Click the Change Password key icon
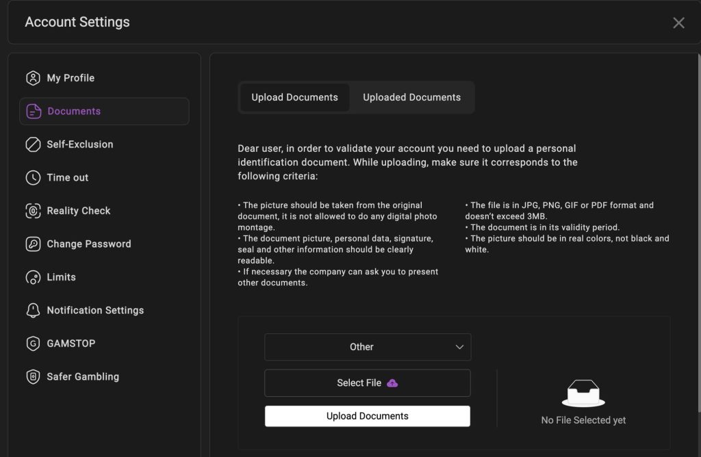The height and width of the screenshot is (457, 701). coord(33,244)
